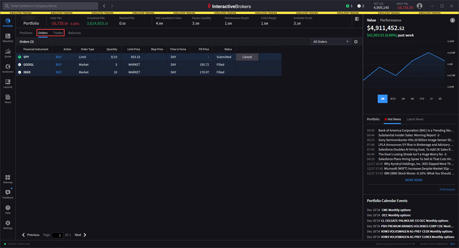The height and width of the screenshot is (248, 459).
Task: Switch to the Positions tab
Action: tap(26, 33)
